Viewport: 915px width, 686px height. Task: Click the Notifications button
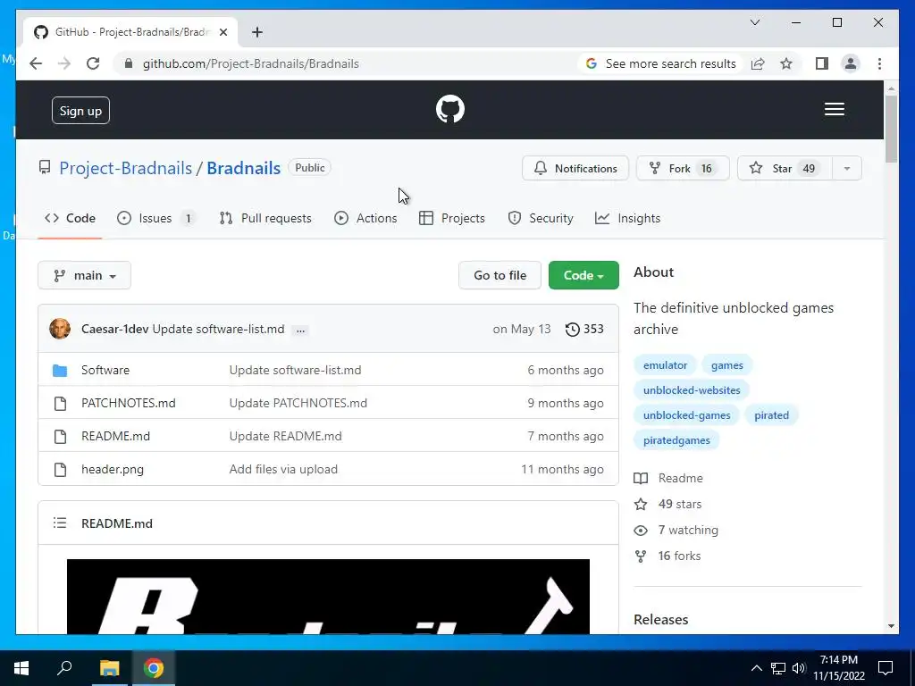point(575,169)
